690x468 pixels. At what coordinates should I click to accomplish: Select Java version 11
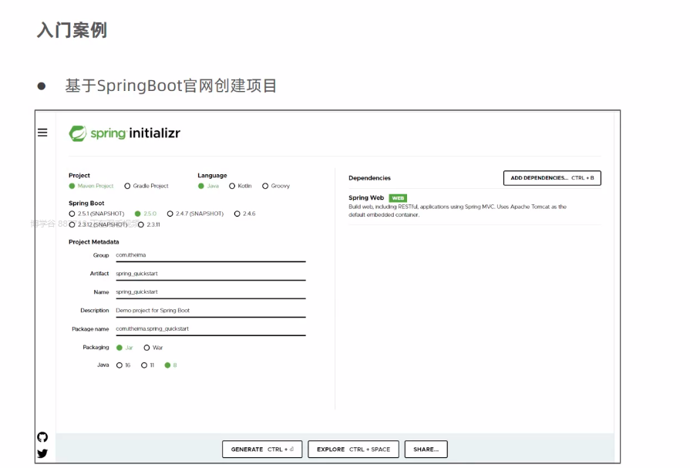(x=147, y=365)
